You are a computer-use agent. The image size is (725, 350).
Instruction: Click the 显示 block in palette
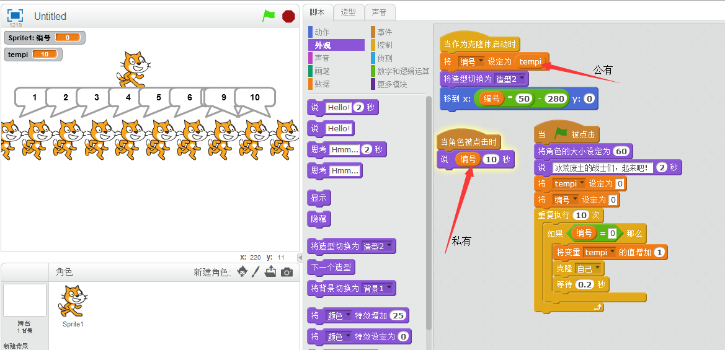coord(319,198)
